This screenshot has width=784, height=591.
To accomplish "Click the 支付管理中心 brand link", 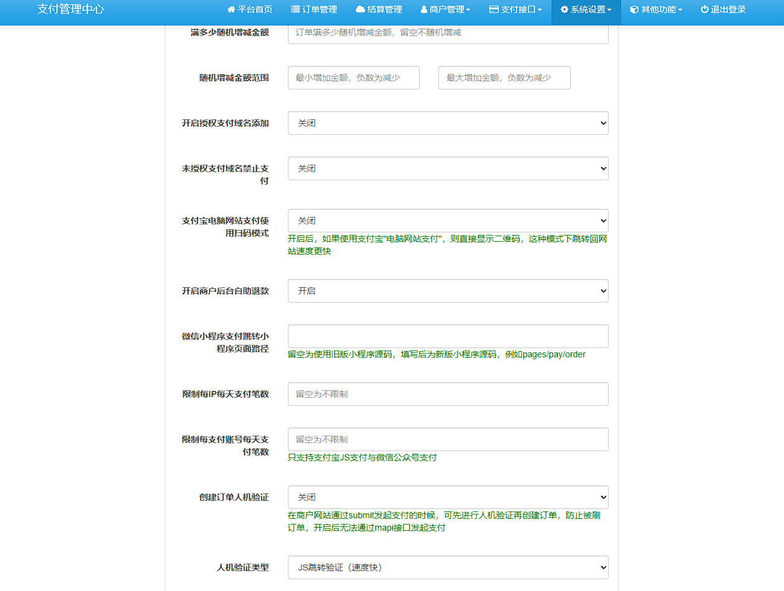I will pos(70,9).
